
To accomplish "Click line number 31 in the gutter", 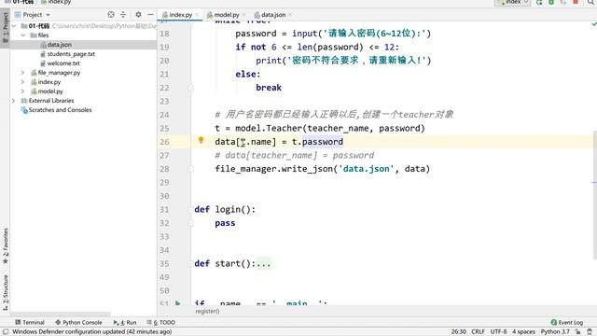I will pyautogui.click(x=164, y=209).
